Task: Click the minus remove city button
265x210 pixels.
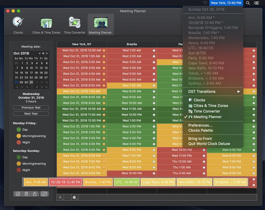Action: pyautogui.click(x=67, y=197)
